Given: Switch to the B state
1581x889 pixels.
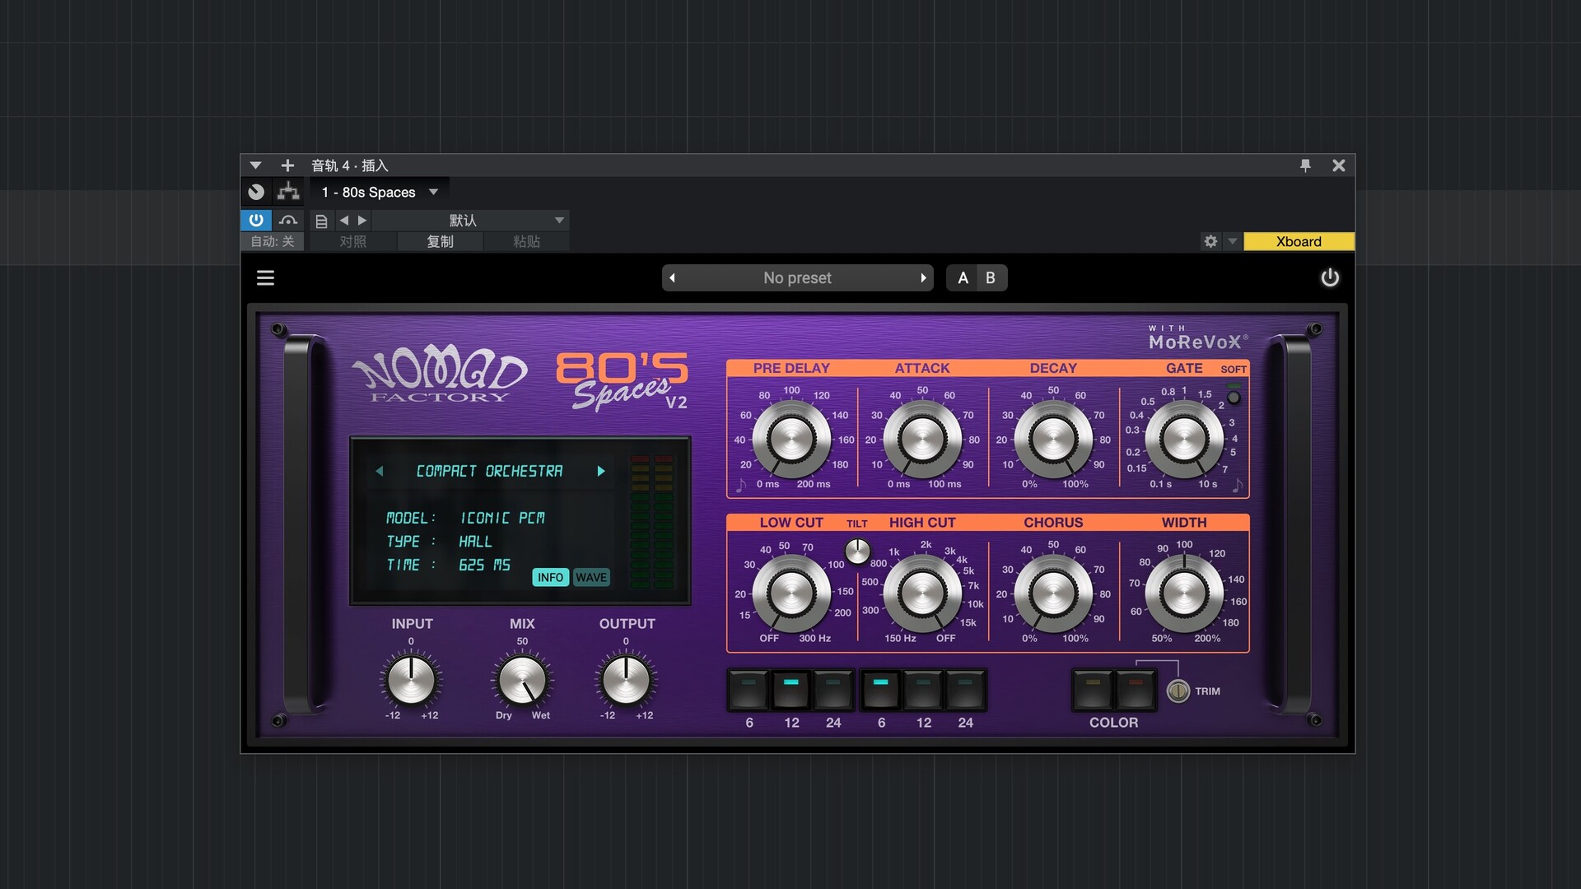Looking at the screenshot, I should (991, 278).
